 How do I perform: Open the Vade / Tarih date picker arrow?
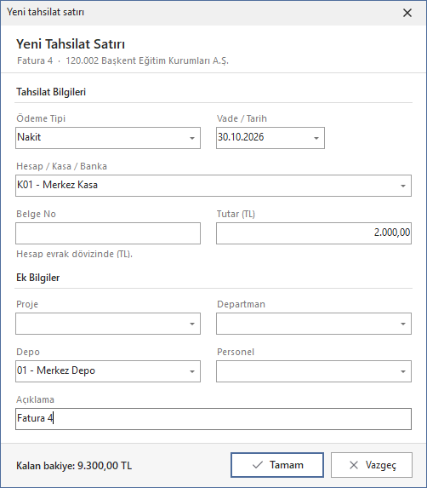[x=316, y=138]
